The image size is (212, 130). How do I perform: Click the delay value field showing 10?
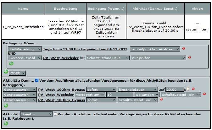120,95
